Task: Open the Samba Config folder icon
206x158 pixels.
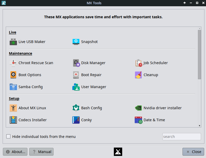Action: point(13,87)
